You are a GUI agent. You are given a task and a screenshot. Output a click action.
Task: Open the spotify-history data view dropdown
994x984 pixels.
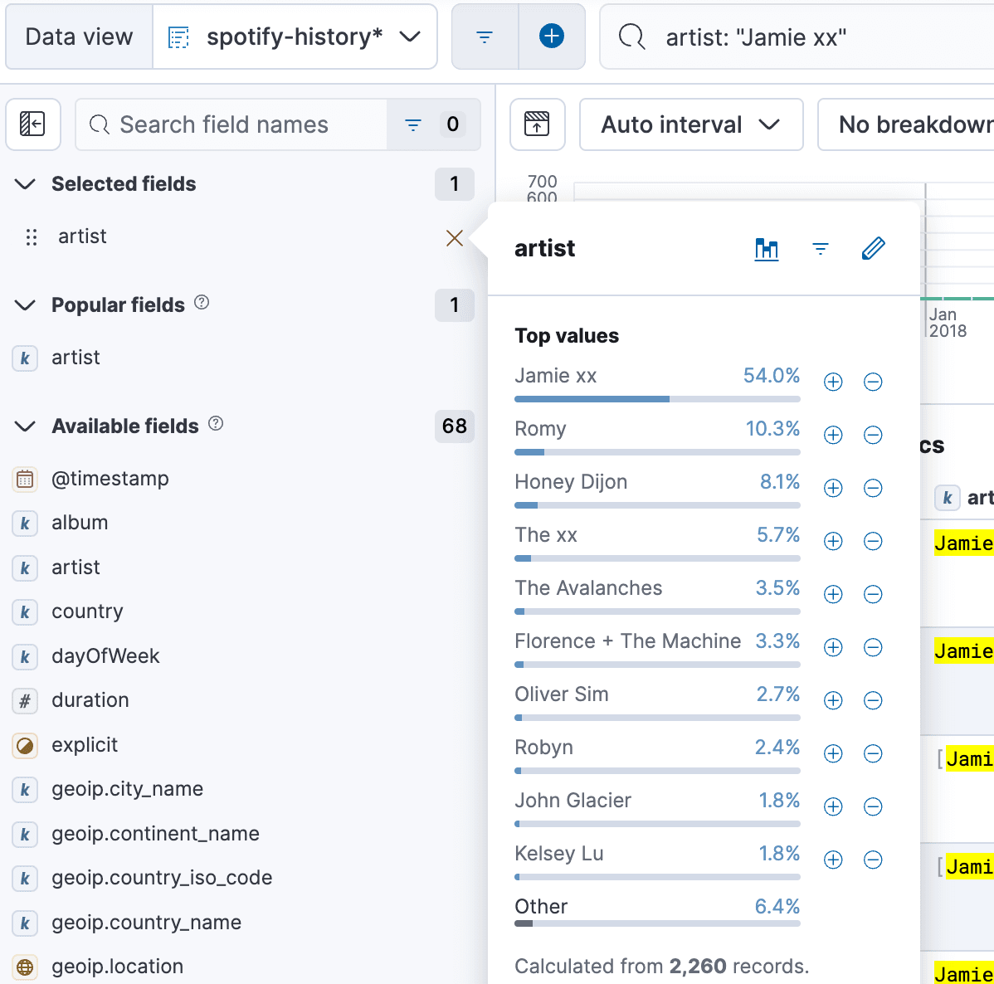(295, 37)
